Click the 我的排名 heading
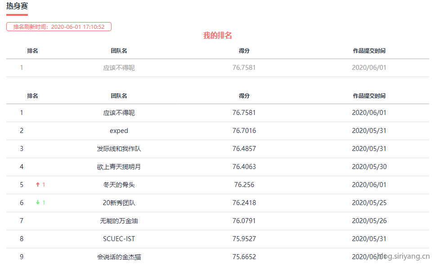Image resolution: width=435 pixels, height=265 pixels. point(217,36)
